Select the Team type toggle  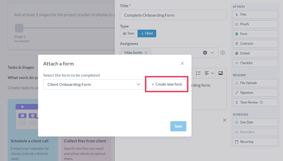point(129,33)
